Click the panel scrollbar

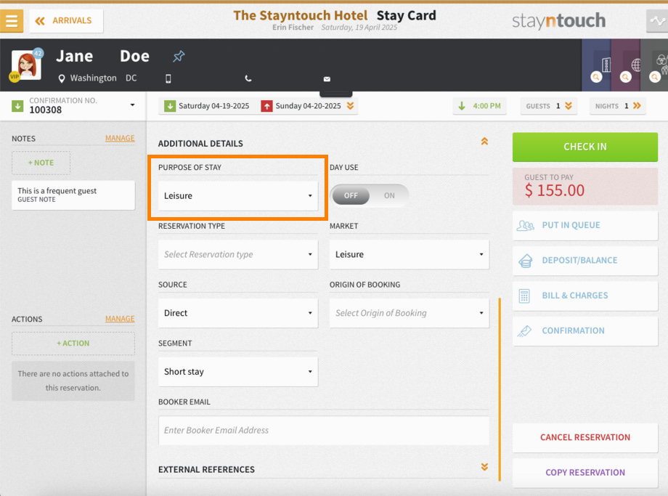click(500, 389)
